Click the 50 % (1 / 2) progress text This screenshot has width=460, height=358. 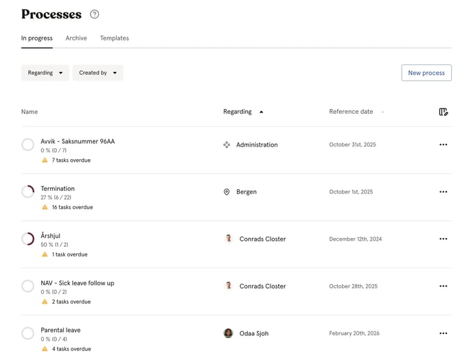click(x=54, y=245)
